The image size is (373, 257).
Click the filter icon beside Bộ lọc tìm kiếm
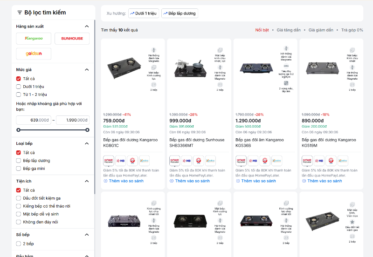pos(20,13)
